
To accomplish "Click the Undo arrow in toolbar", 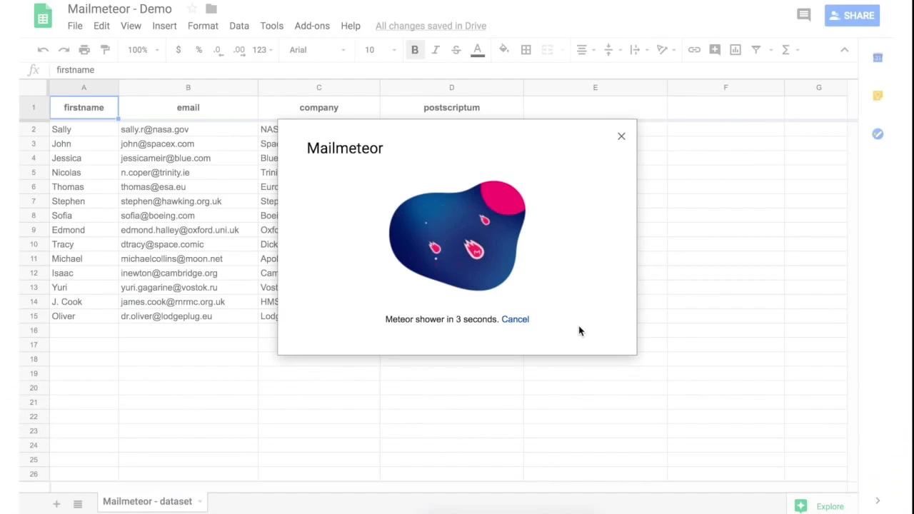I will pyautogui.click(x=44, y=50).
